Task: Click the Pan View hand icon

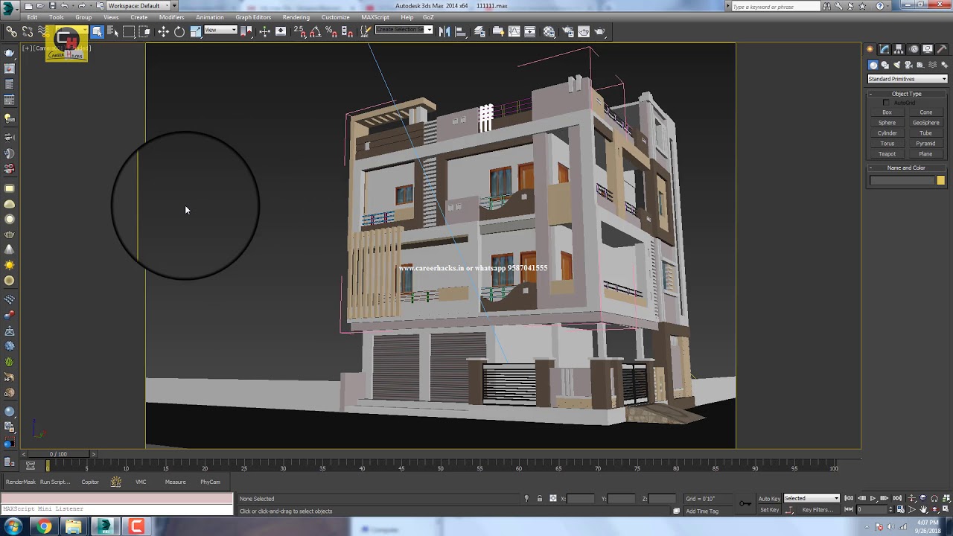Action: pos(923,510)
